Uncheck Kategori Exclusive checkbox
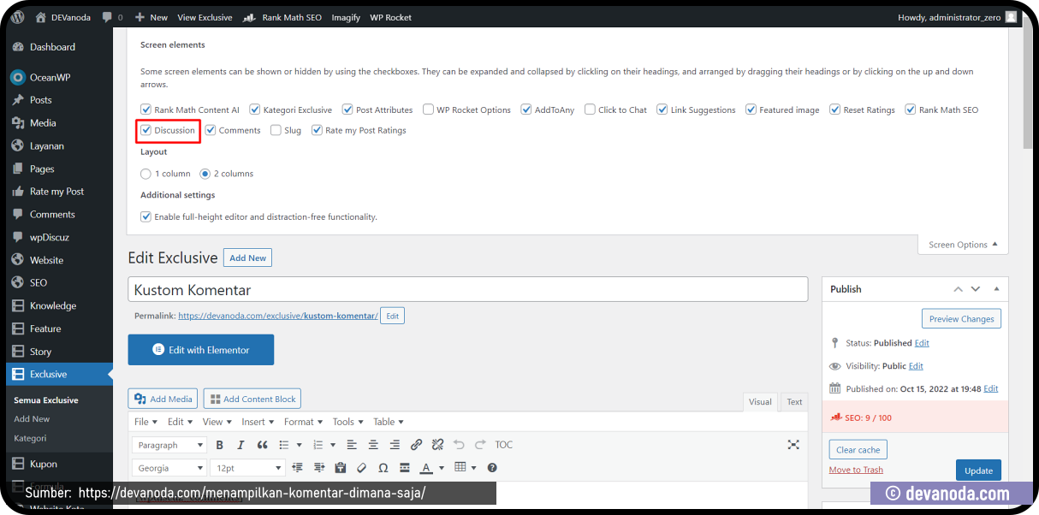 255,110
